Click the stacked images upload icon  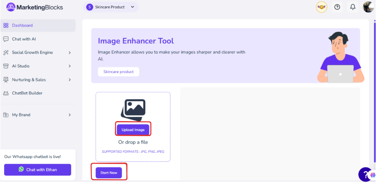coord(133,110)
